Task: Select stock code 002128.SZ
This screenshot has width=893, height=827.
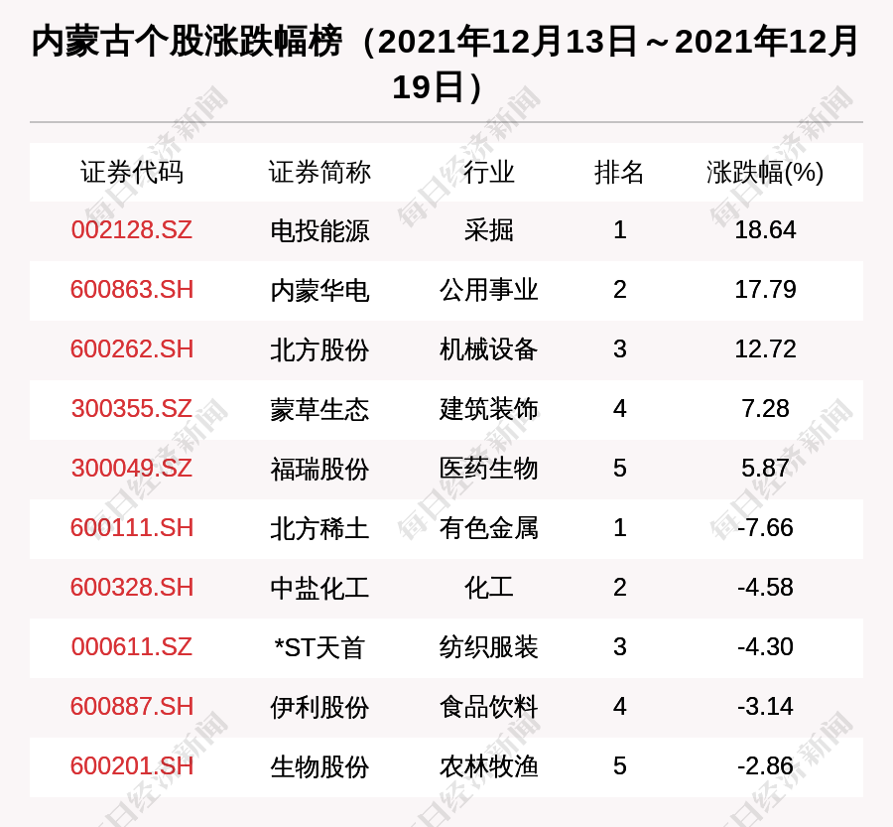Action: [132, 230]
